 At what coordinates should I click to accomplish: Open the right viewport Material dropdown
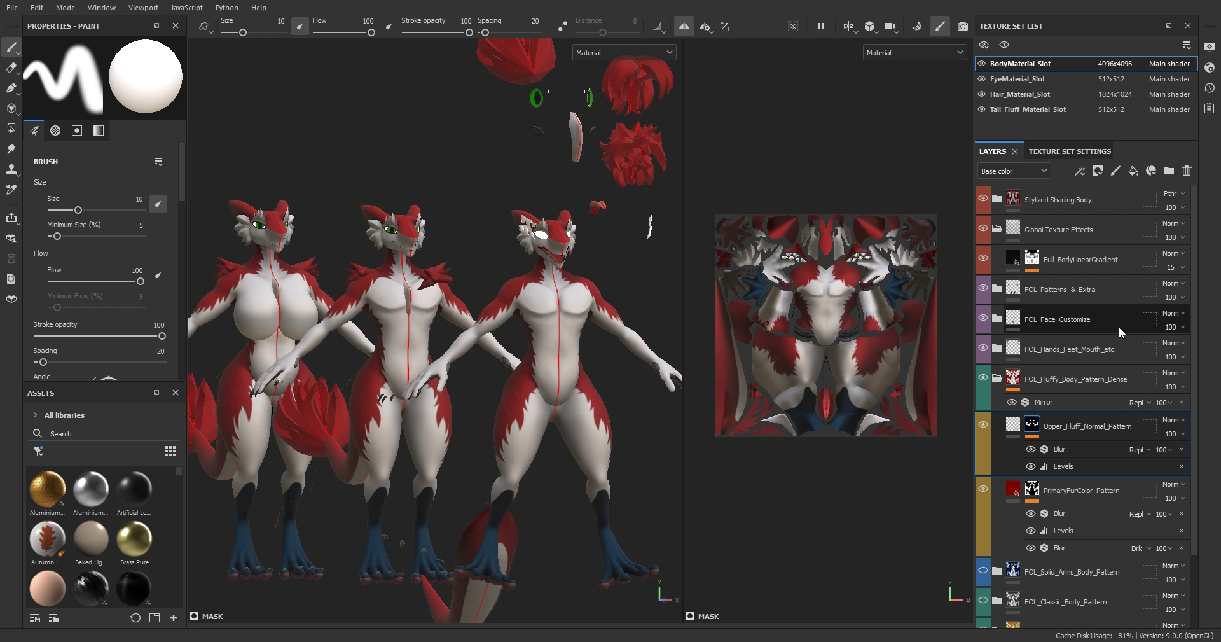(914, 53)
